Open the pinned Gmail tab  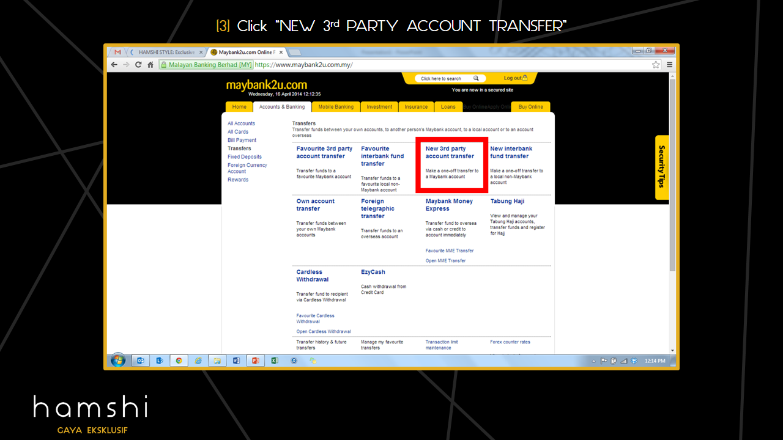[117, 53]
